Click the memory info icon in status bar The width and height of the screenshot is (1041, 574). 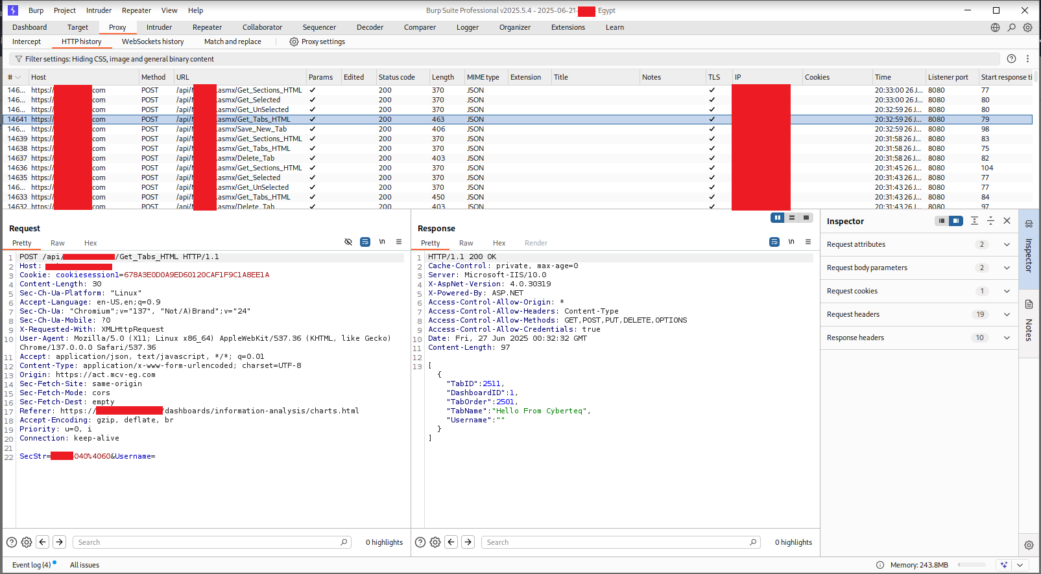tap(880, 565)
